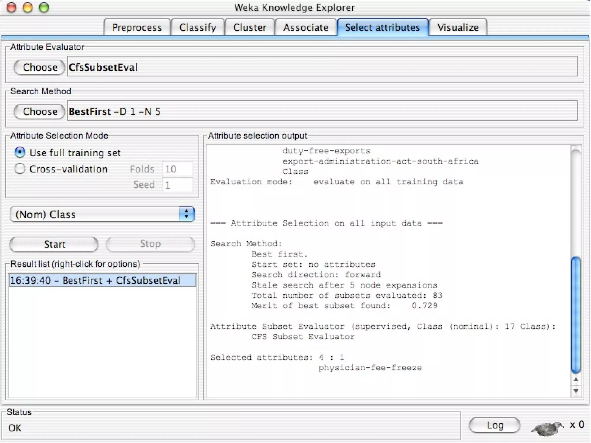Choose a different Attribute Evaluator
Viewport: 591px width, 443px height.
coord(40,67)
